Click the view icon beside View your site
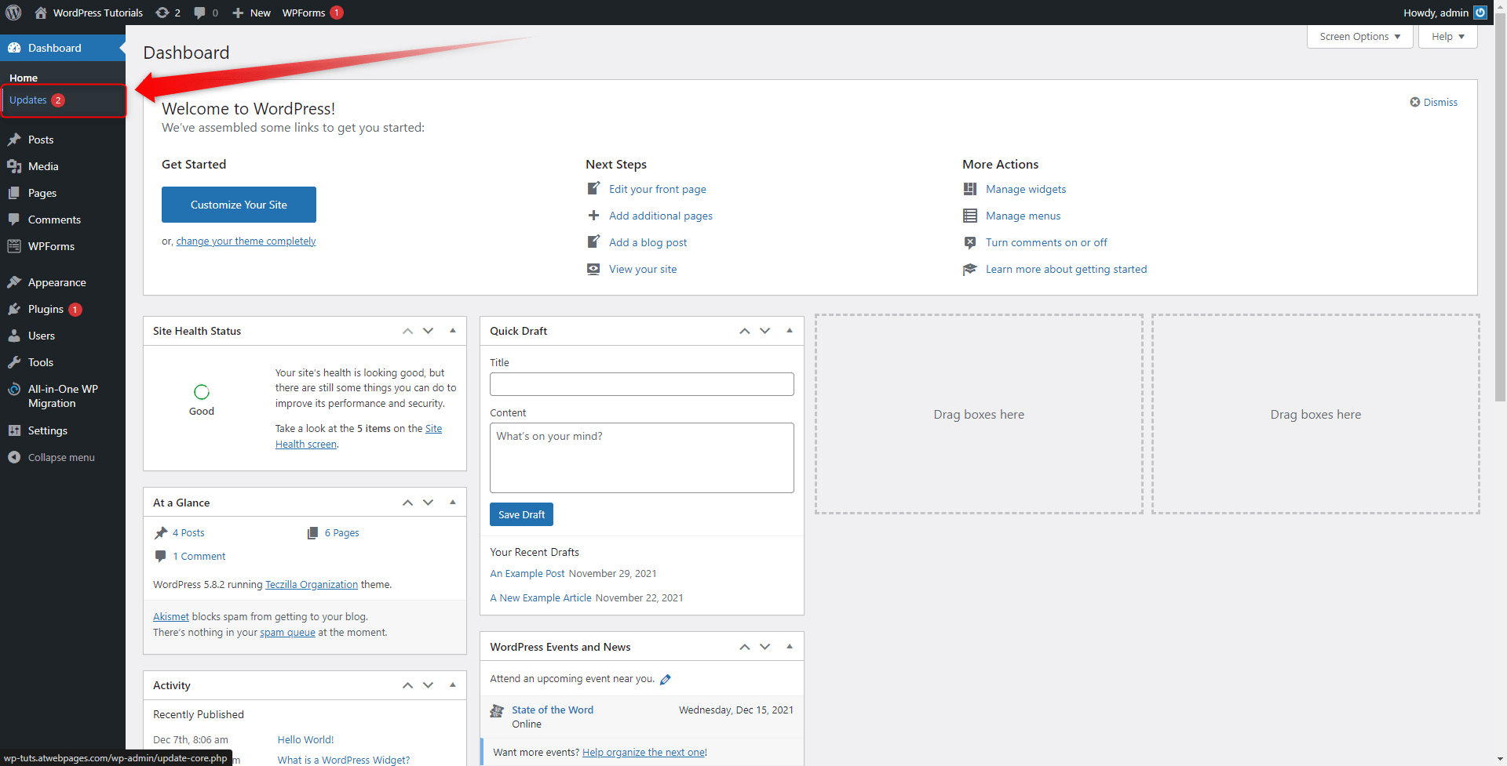 (594, 269)
